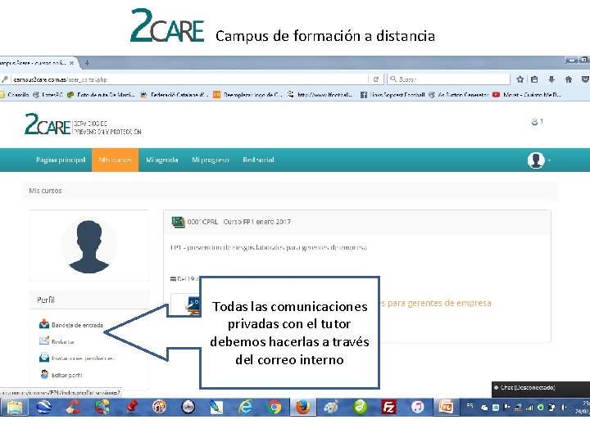Open Paint palette app from taskbar

tap(331, 407)
